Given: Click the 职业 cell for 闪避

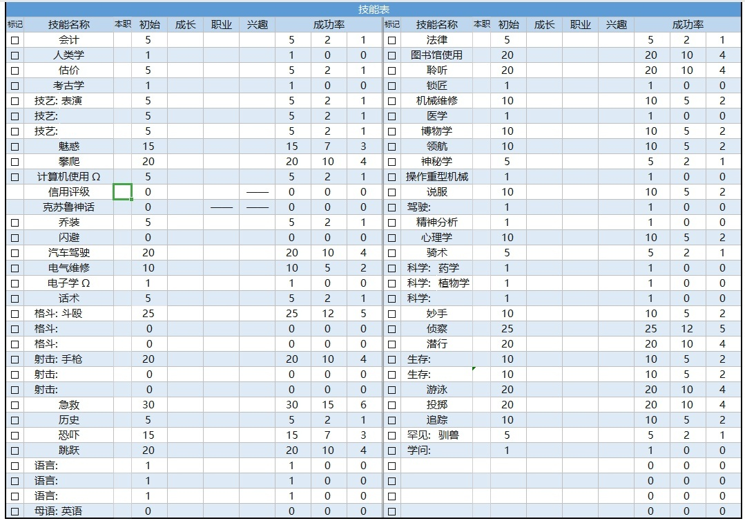Looking at the screenshot, I should pyautogui.click(x=222, y=238).
